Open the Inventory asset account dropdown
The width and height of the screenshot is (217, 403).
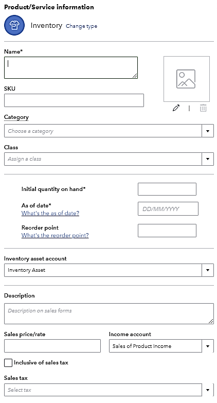pyautogui.click(x=109, y=270)
